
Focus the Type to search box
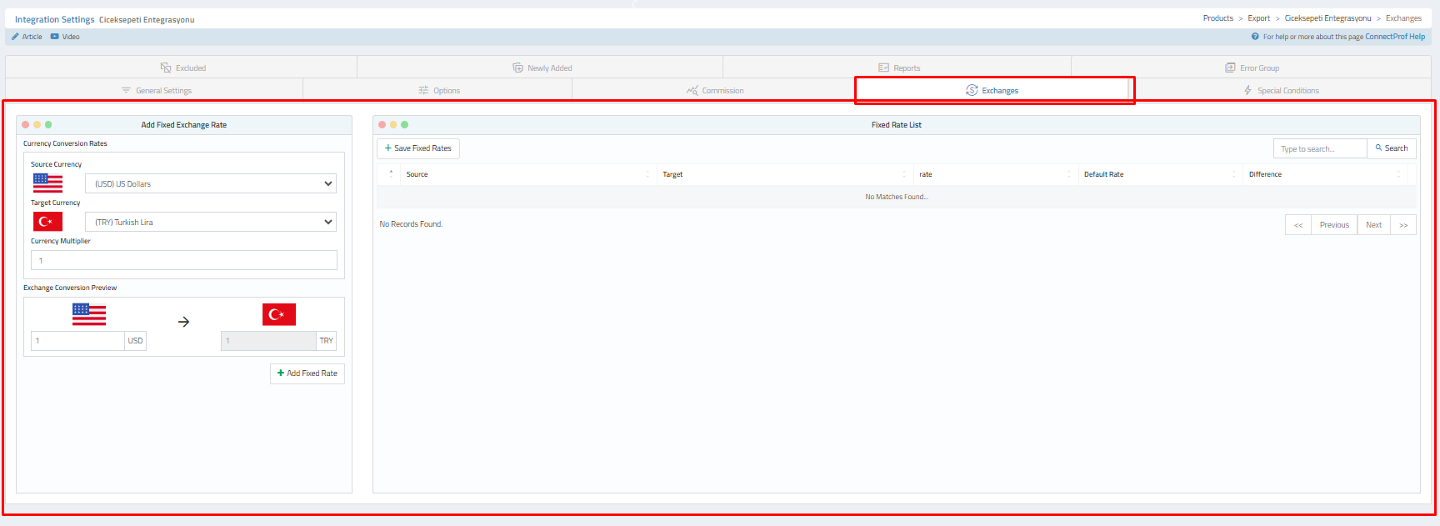tap(1319, 148)
